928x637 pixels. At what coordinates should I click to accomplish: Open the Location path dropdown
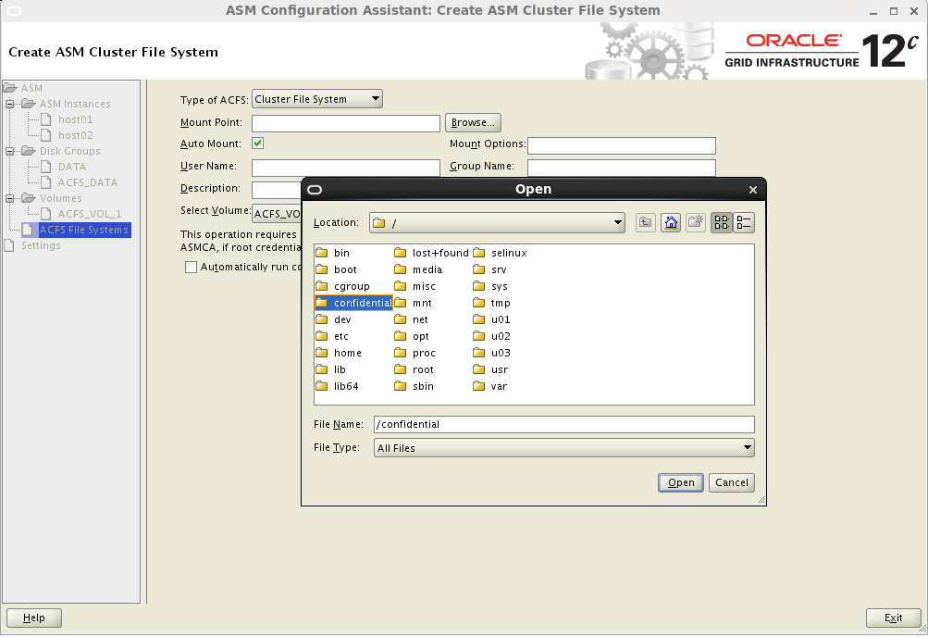[x=497, y=222]
